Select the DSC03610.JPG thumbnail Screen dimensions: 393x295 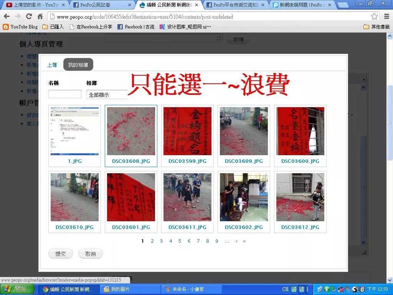[x=75, y=202]
